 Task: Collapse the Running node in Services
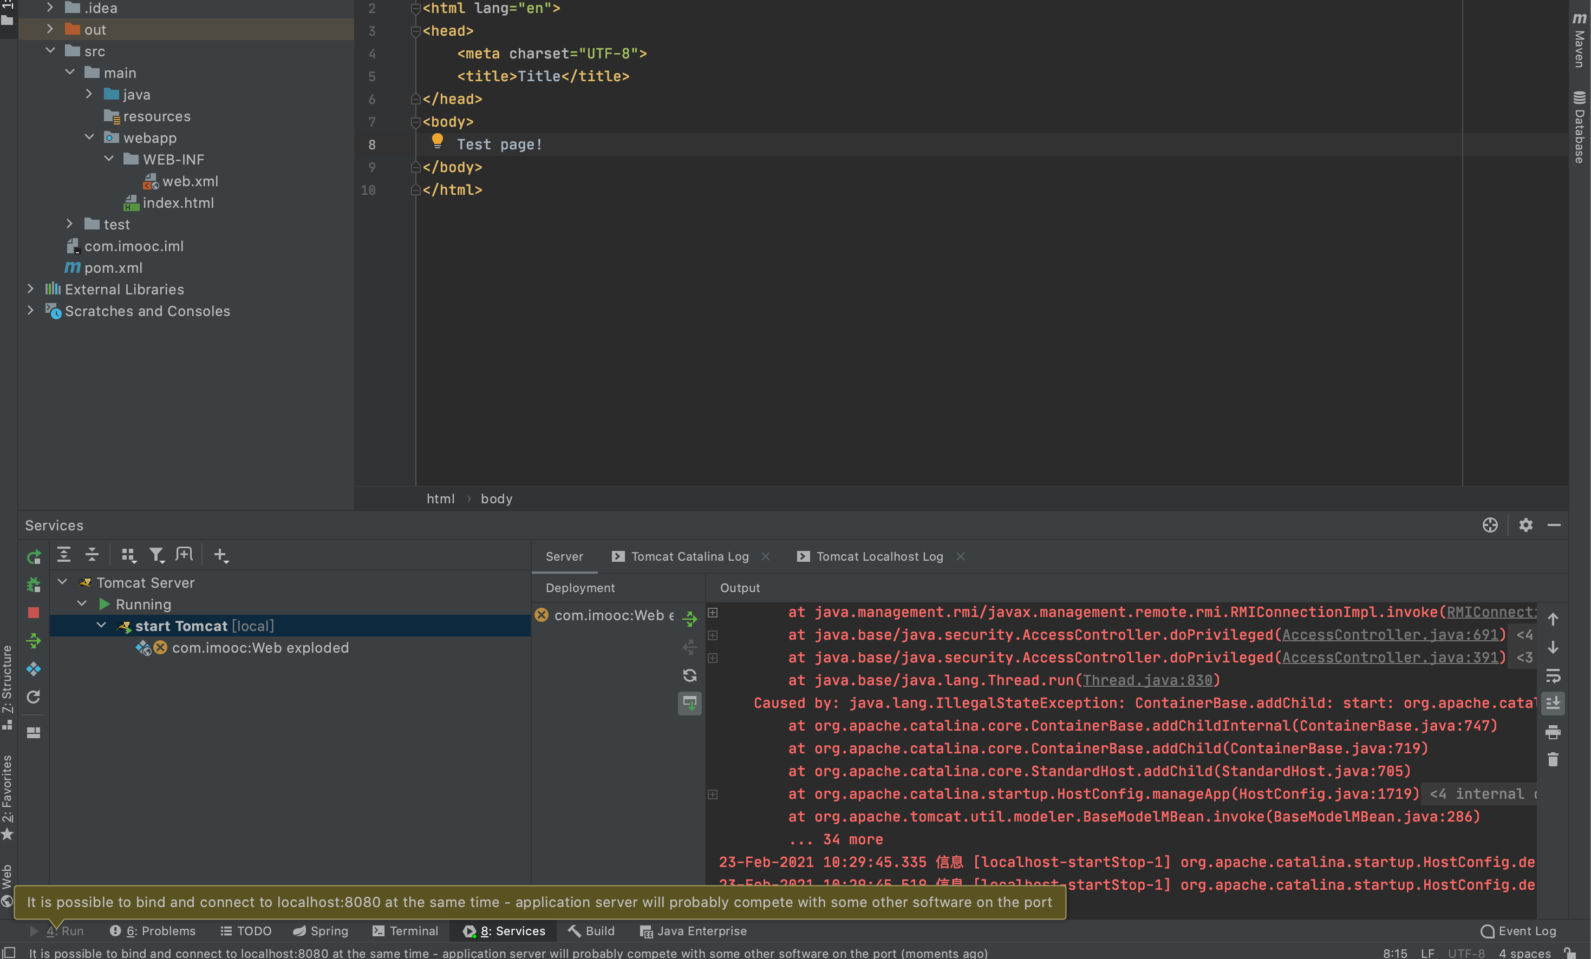(82, 603)
